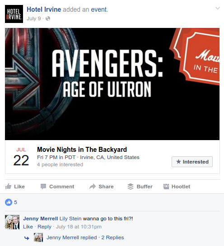Viewport: 224px width, 246px height.
Task: Click the tagged name Lily Stein
Action: point(70,219)
